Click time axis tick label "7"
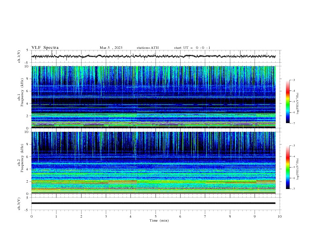This screenshot has width=315, height=243. click(x=205, y=216)
